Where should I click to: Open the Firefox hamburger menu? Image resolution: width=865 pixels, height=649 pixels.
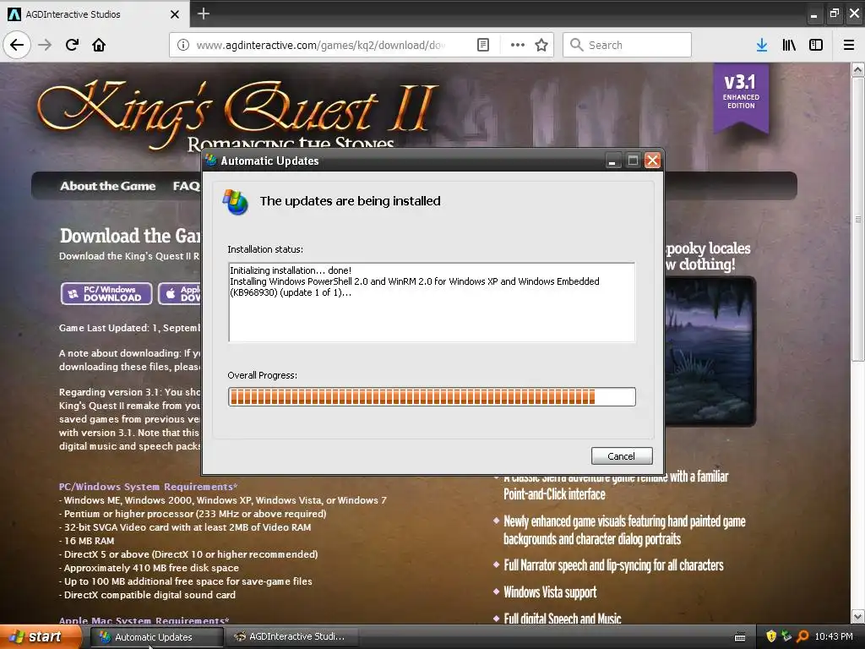pyautogui.click(x=849, y=45)
